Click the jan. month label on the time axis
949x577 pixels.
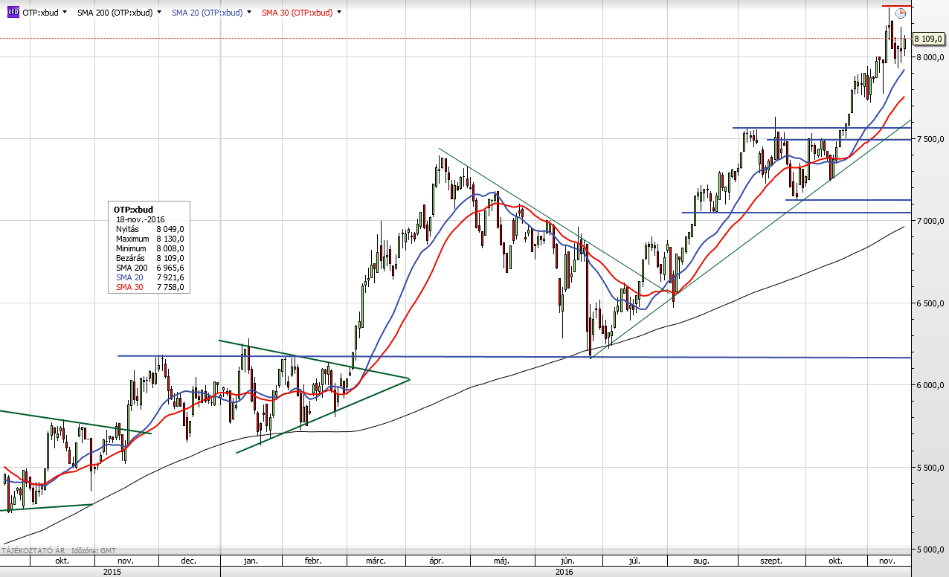[251, 561]
